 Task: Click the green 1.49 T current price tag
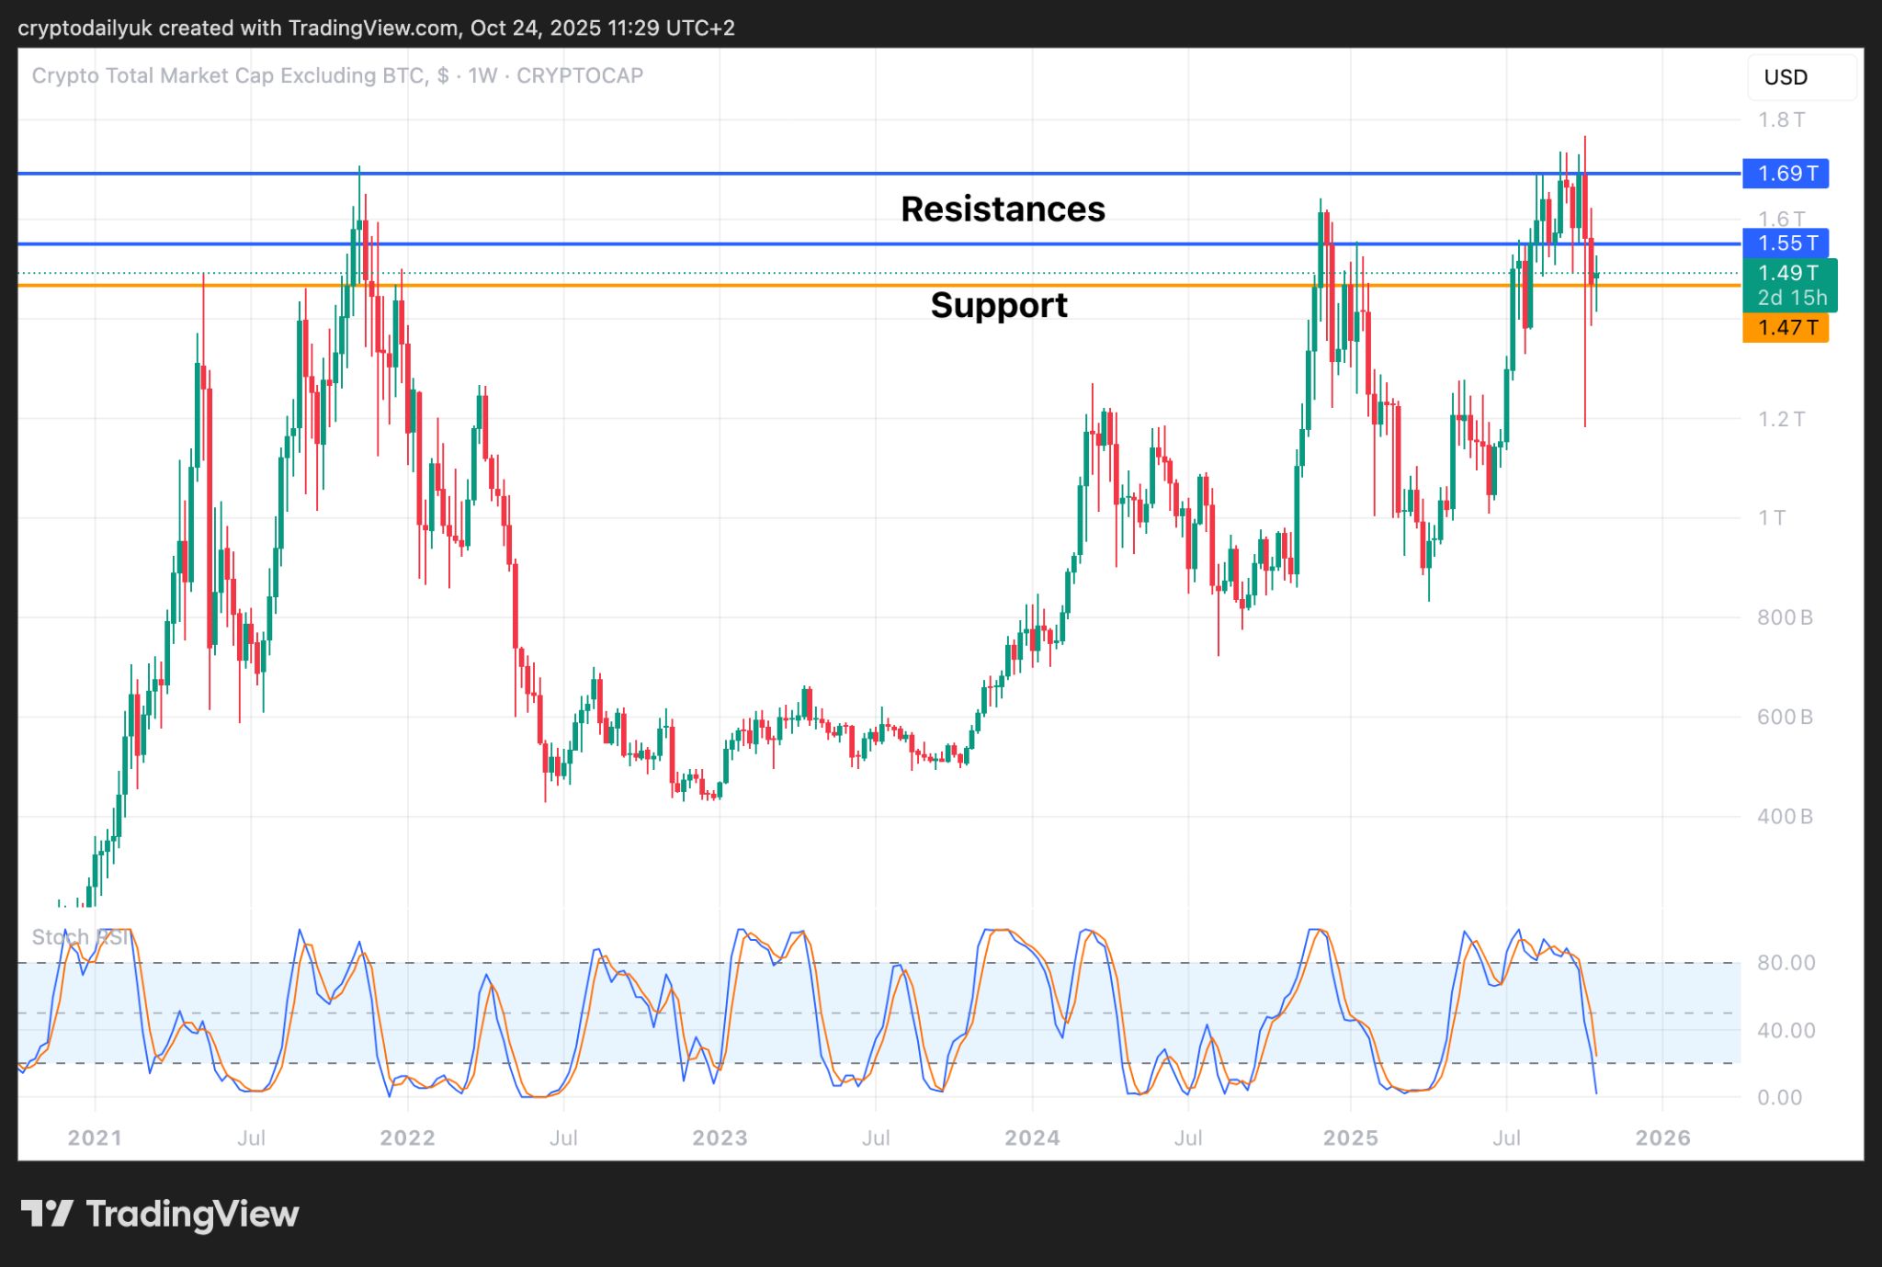[1788, 273]
